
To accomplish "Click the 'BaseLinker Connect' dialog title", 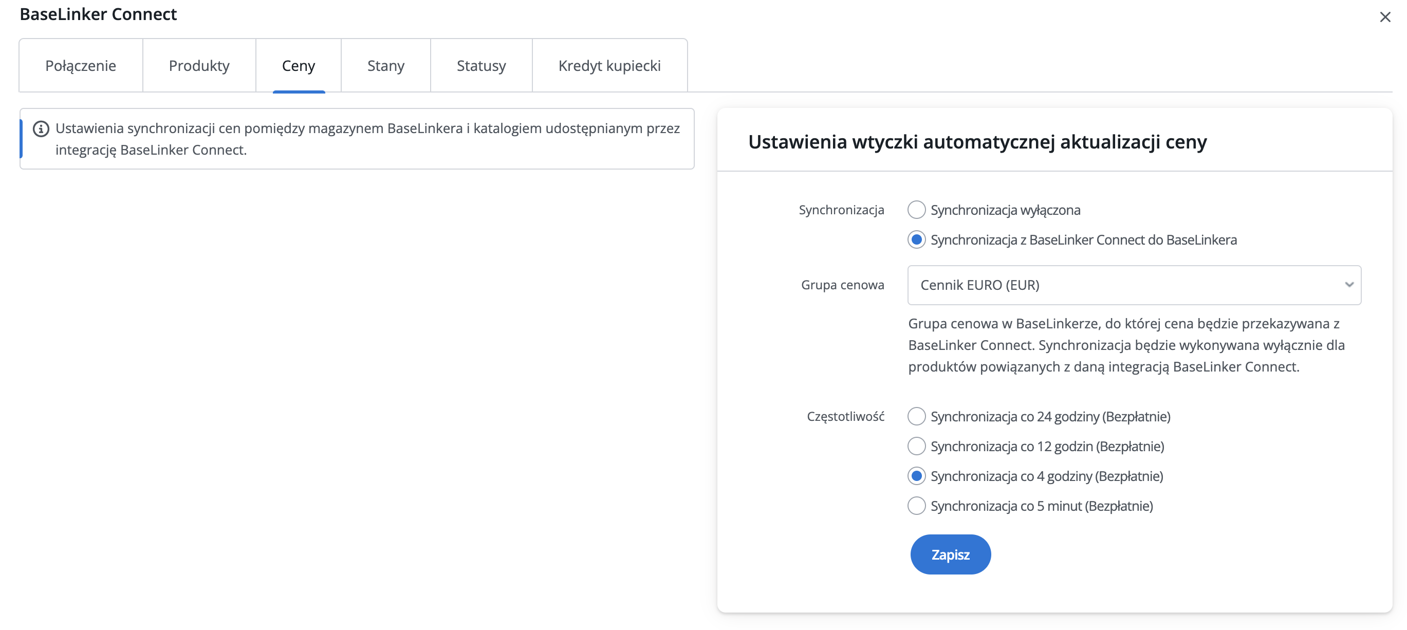I will point(98,14).
